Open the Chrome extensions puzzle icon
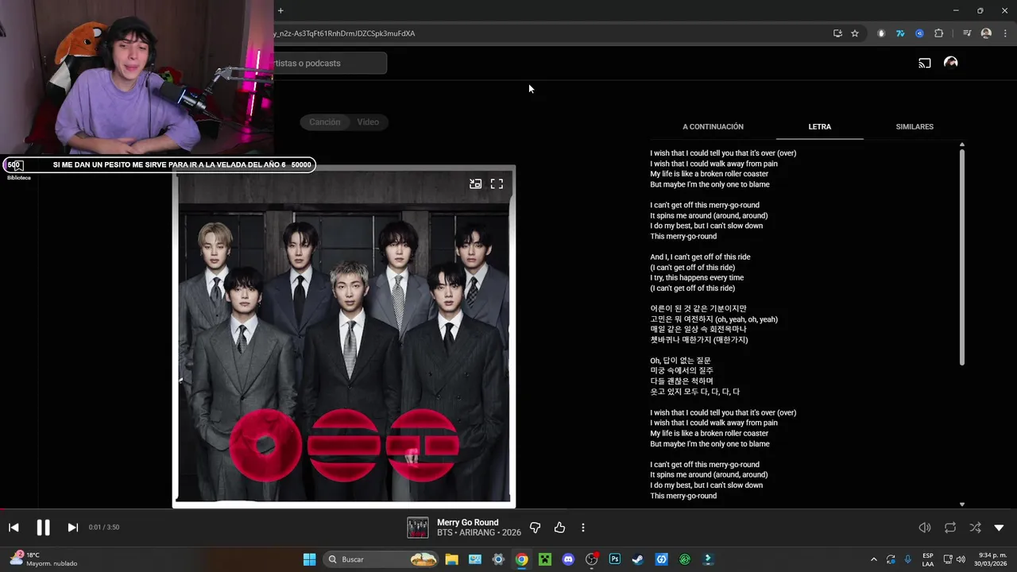The image size is (1017, 572). point(939,33)
